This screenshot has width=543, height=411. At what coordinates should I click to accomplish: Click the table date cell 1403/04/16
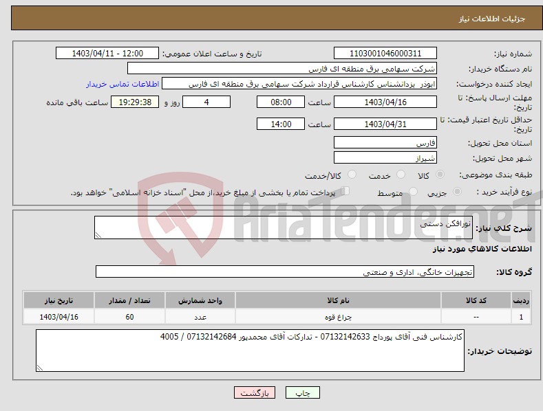pyautogui.click(x=59, y=317)
